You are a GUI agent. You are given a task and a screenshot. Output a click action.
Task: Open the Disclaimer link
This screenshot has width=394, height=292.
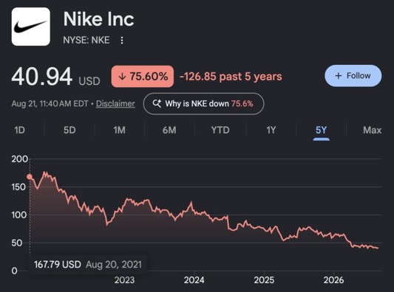pos(115,104)
